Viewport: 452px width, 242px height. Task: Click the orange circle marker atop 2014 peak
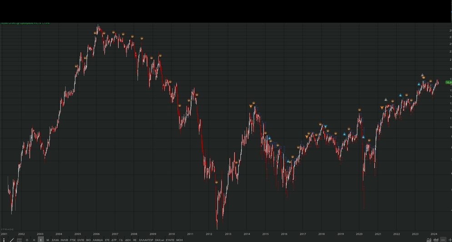coord(254,103)
